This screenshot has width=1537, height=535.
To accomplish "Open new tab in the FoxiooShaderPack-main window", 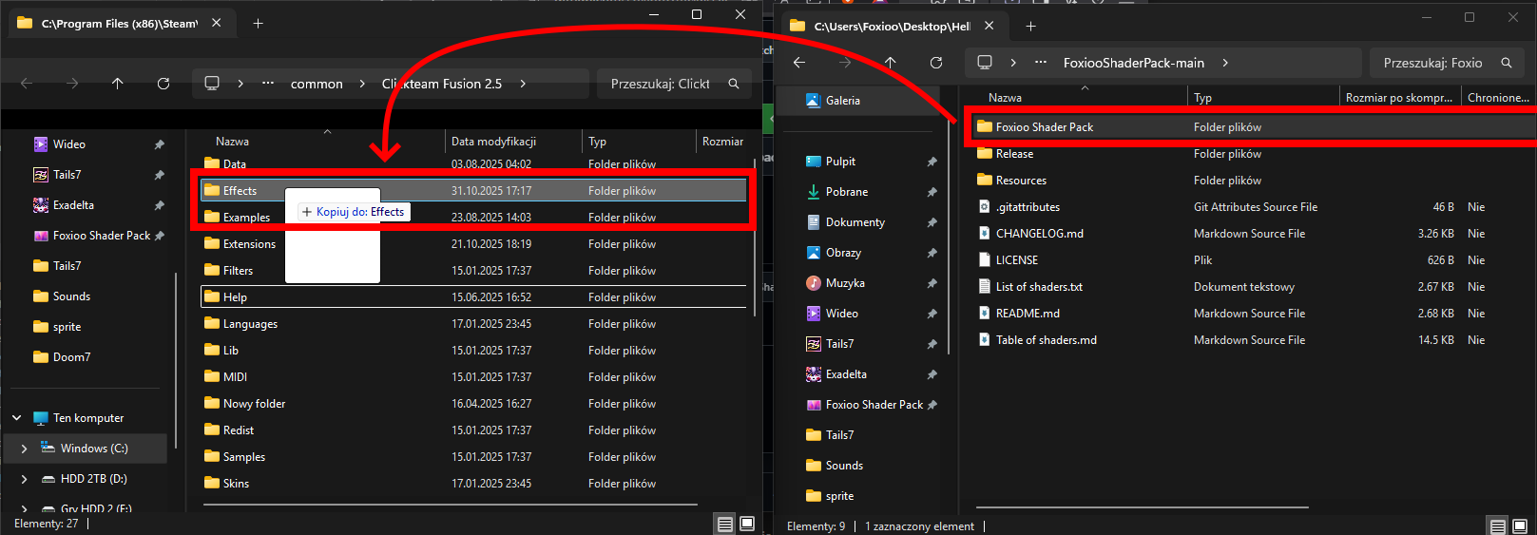I will [1030, 26].
